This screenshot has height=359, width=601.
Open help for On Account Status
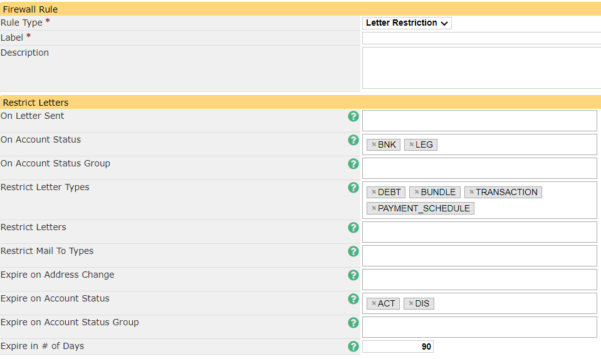pos(353,140)
